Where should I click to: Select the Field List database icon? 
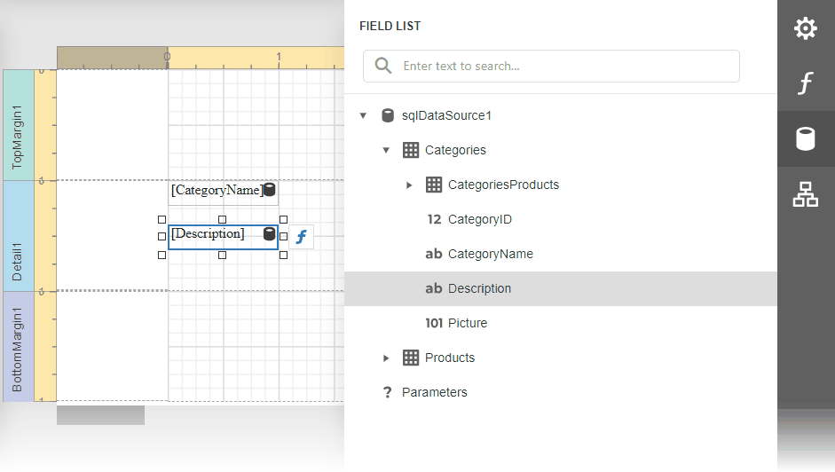805,140
